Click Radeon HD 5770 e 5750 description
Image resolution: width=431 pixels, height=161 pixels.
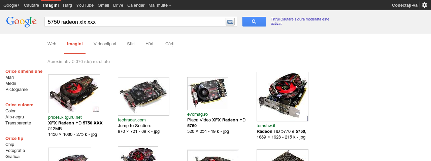281,131
